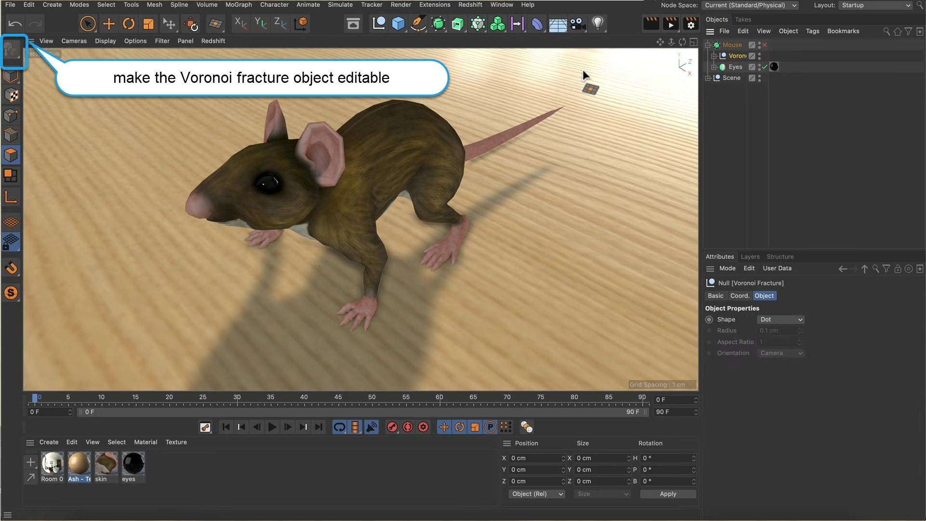This screenshot has height=521, width=926.
Task: Open the Shape dropdown showing Dot
Action: [780, 319]
